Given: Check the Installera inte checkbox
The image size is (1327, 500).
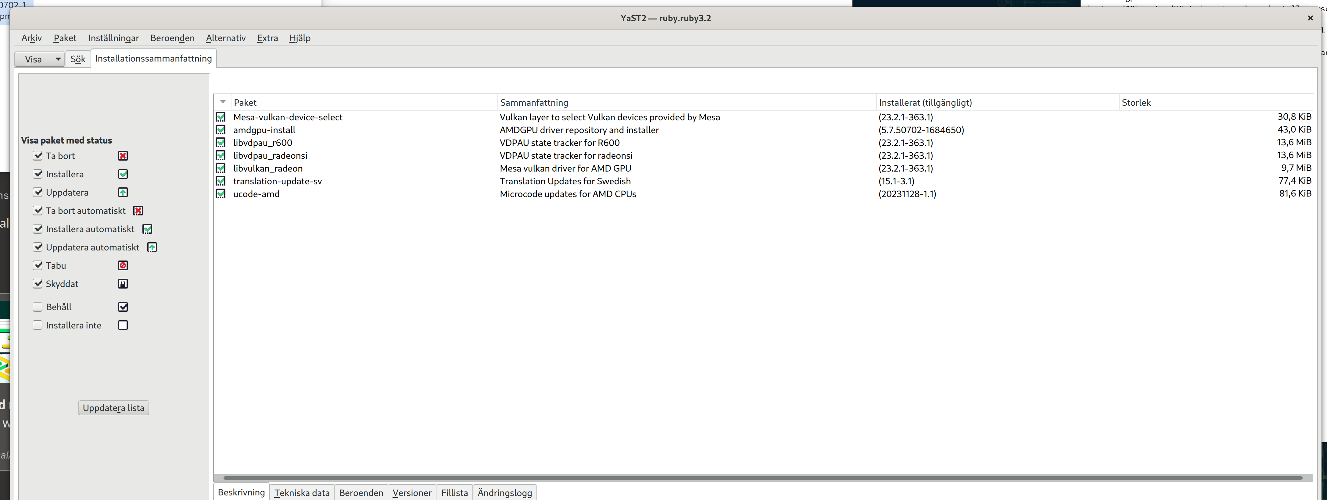Looking at the screenshot, I should tap(38, 325).
